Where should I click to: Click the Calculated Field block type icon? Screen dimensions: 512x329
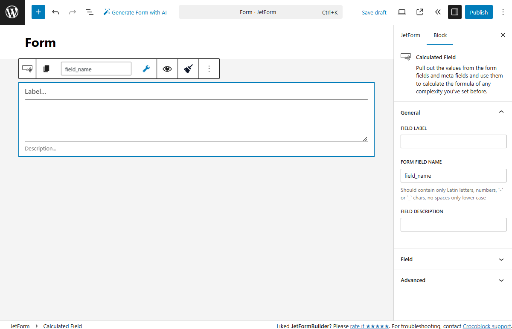tap(27, 69)
